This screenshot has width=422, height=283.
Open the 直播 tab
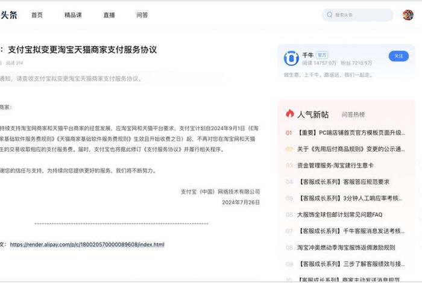click(109, 15)
